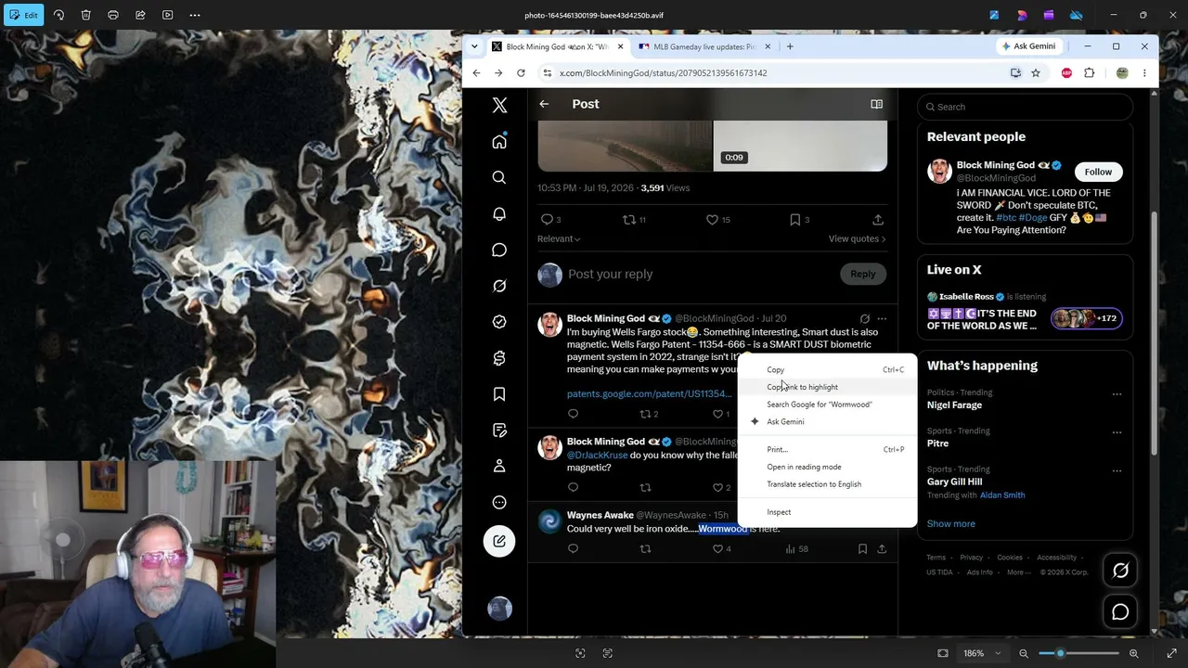
Task: Bookmark this page with the star icon
Action: (1036, 73)
